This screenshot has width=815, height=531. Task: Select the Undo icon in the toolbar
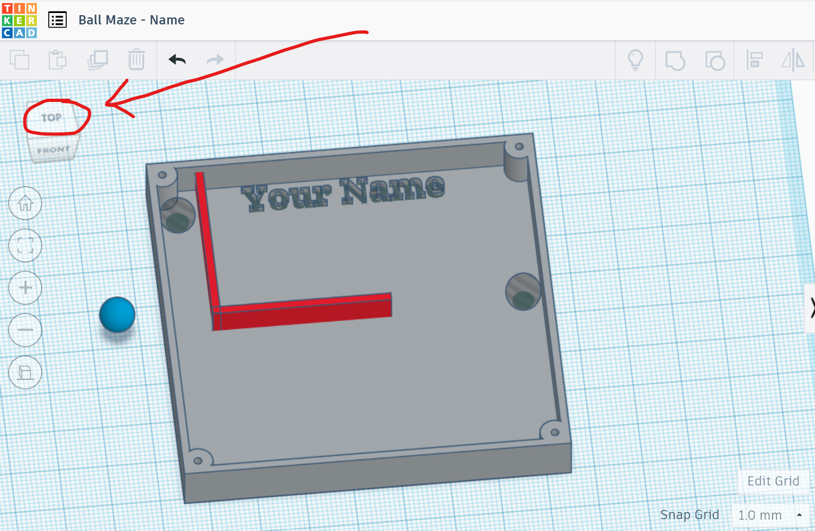click(x=176, y=60)
